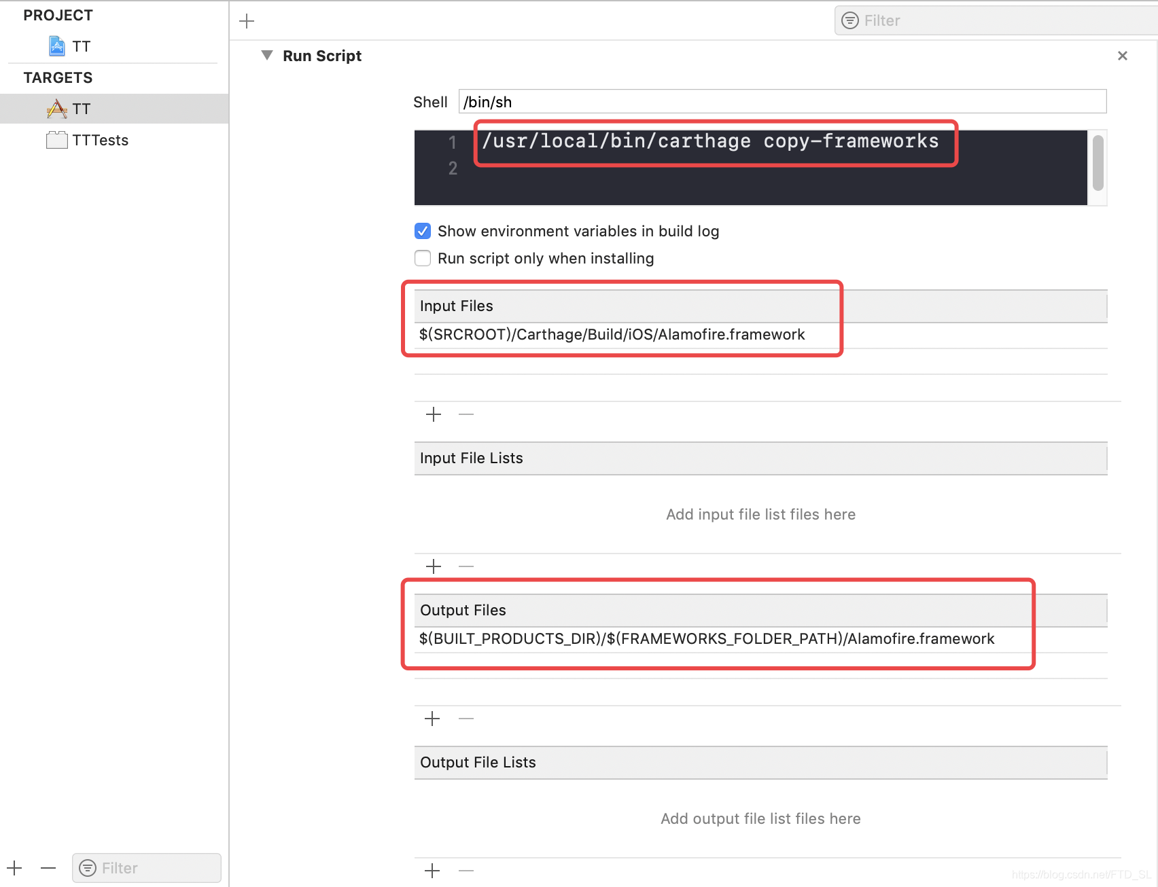This screenshot has height=887, width=1158.
Task: Click the sidebar targets Filter field
Action: point(147,868)
